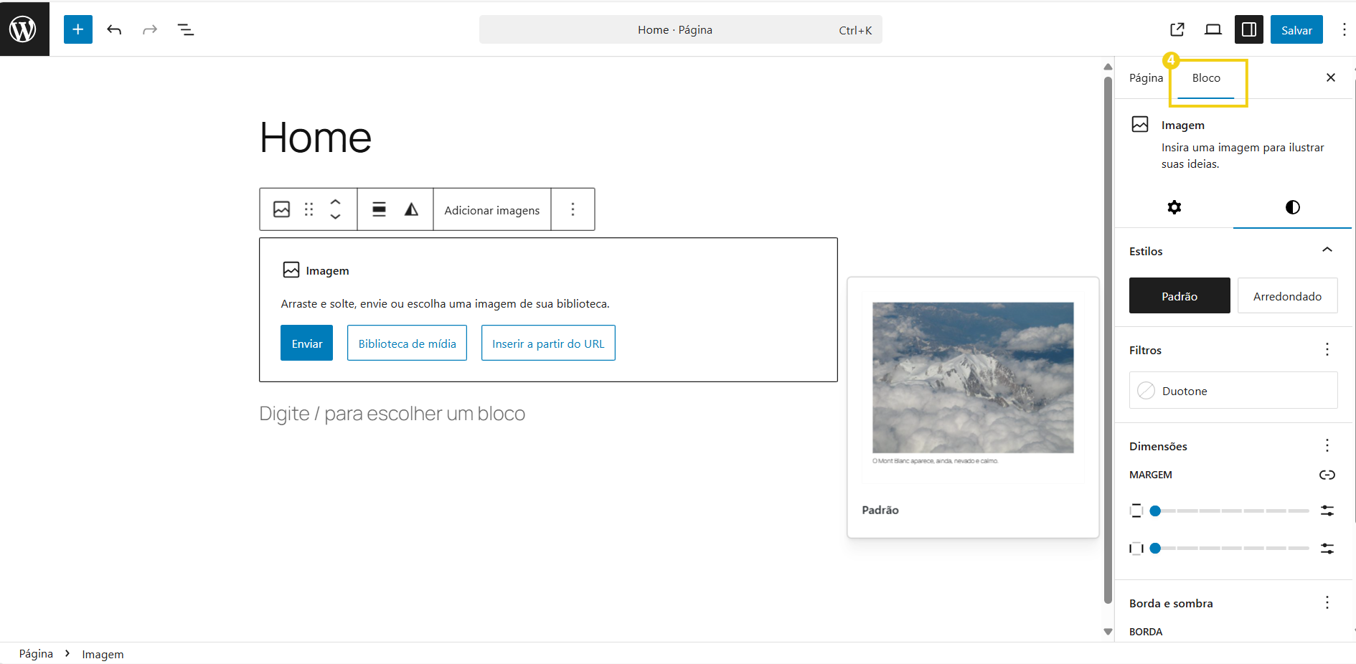Image resolution: width=1356 pixels, height=664 pixels.
Task: Open the duotone filter toolbar icon
Action: (411, 209)
